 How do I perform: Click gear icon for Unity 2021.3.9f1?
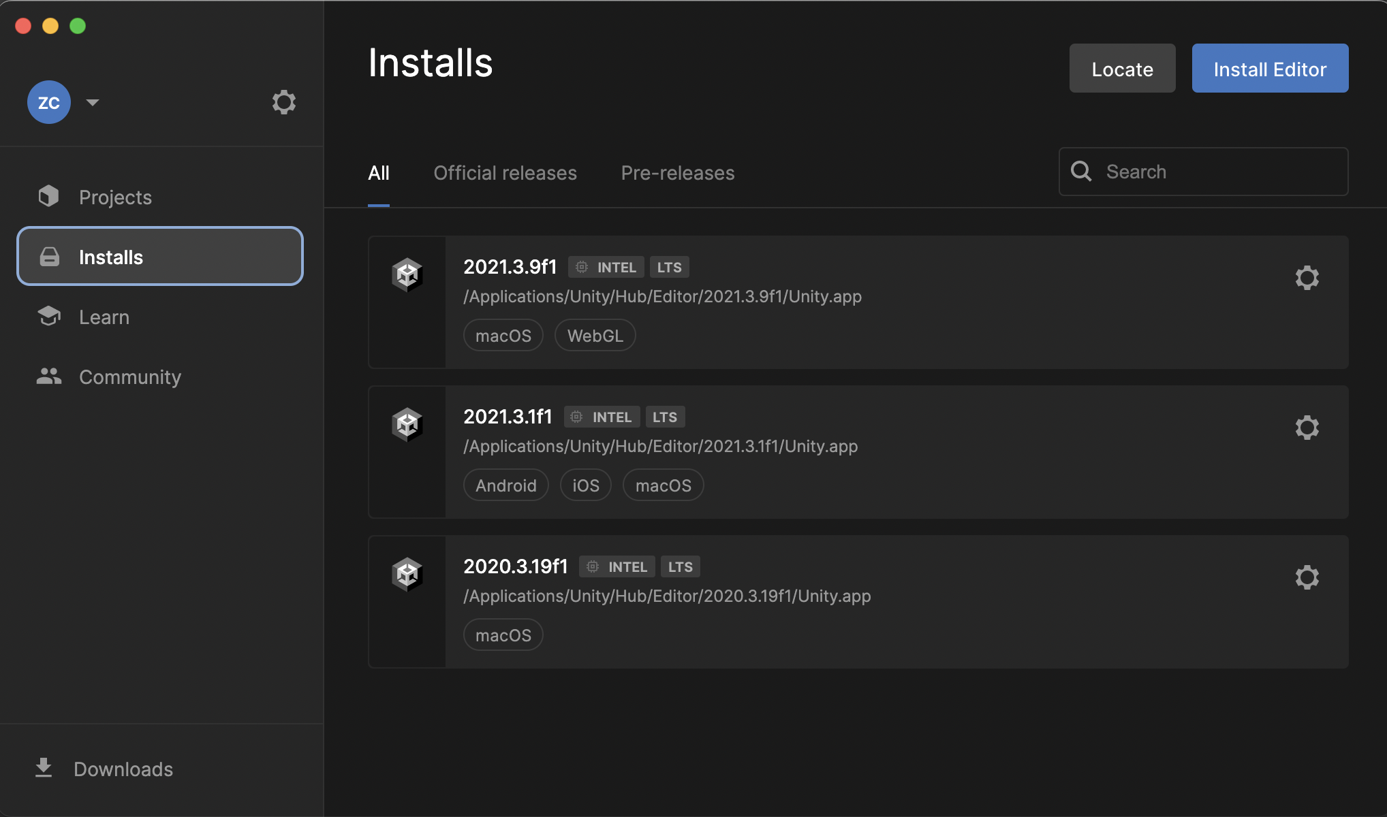[1307, 278]
